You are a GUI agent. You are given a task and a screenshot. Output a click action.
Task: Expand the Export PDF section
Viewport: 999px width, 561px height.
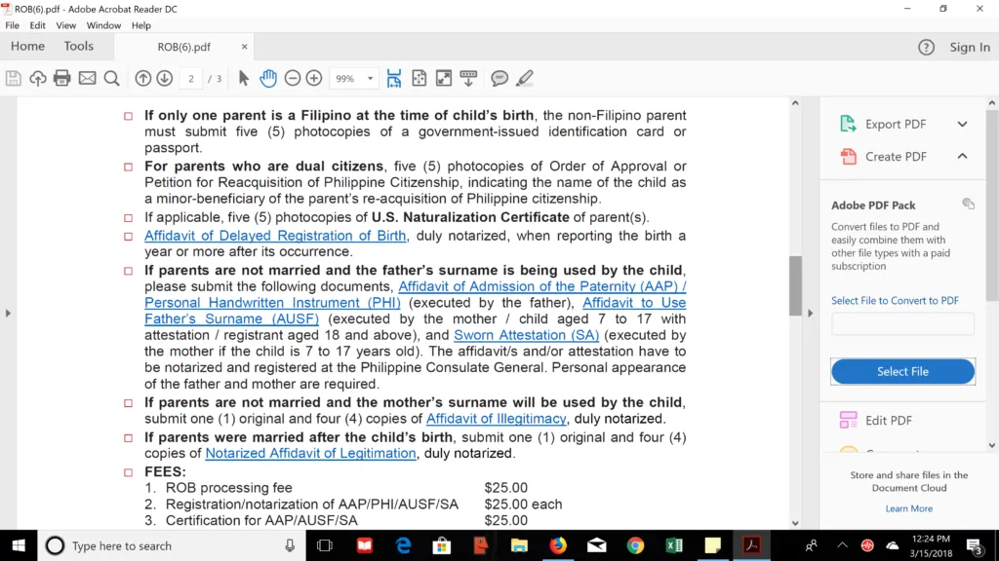point(962,124)
